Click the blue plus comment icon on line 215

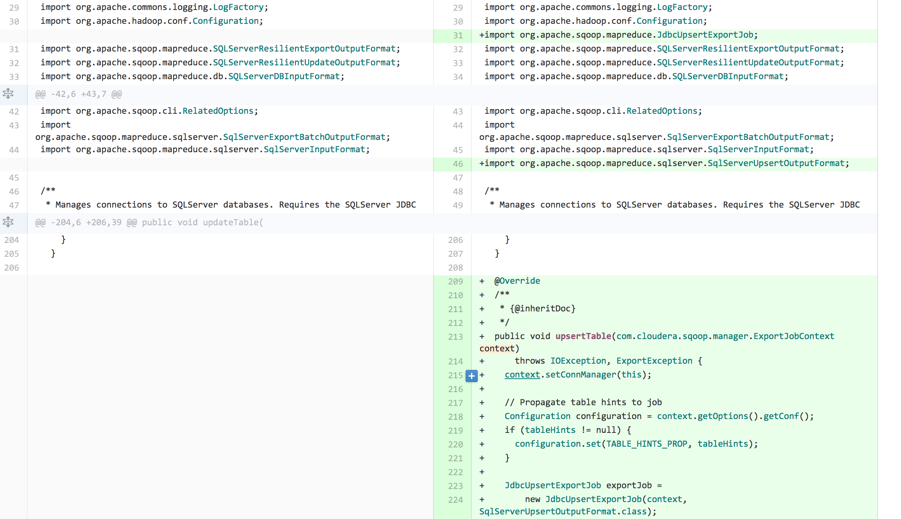[x=471, y=376]
